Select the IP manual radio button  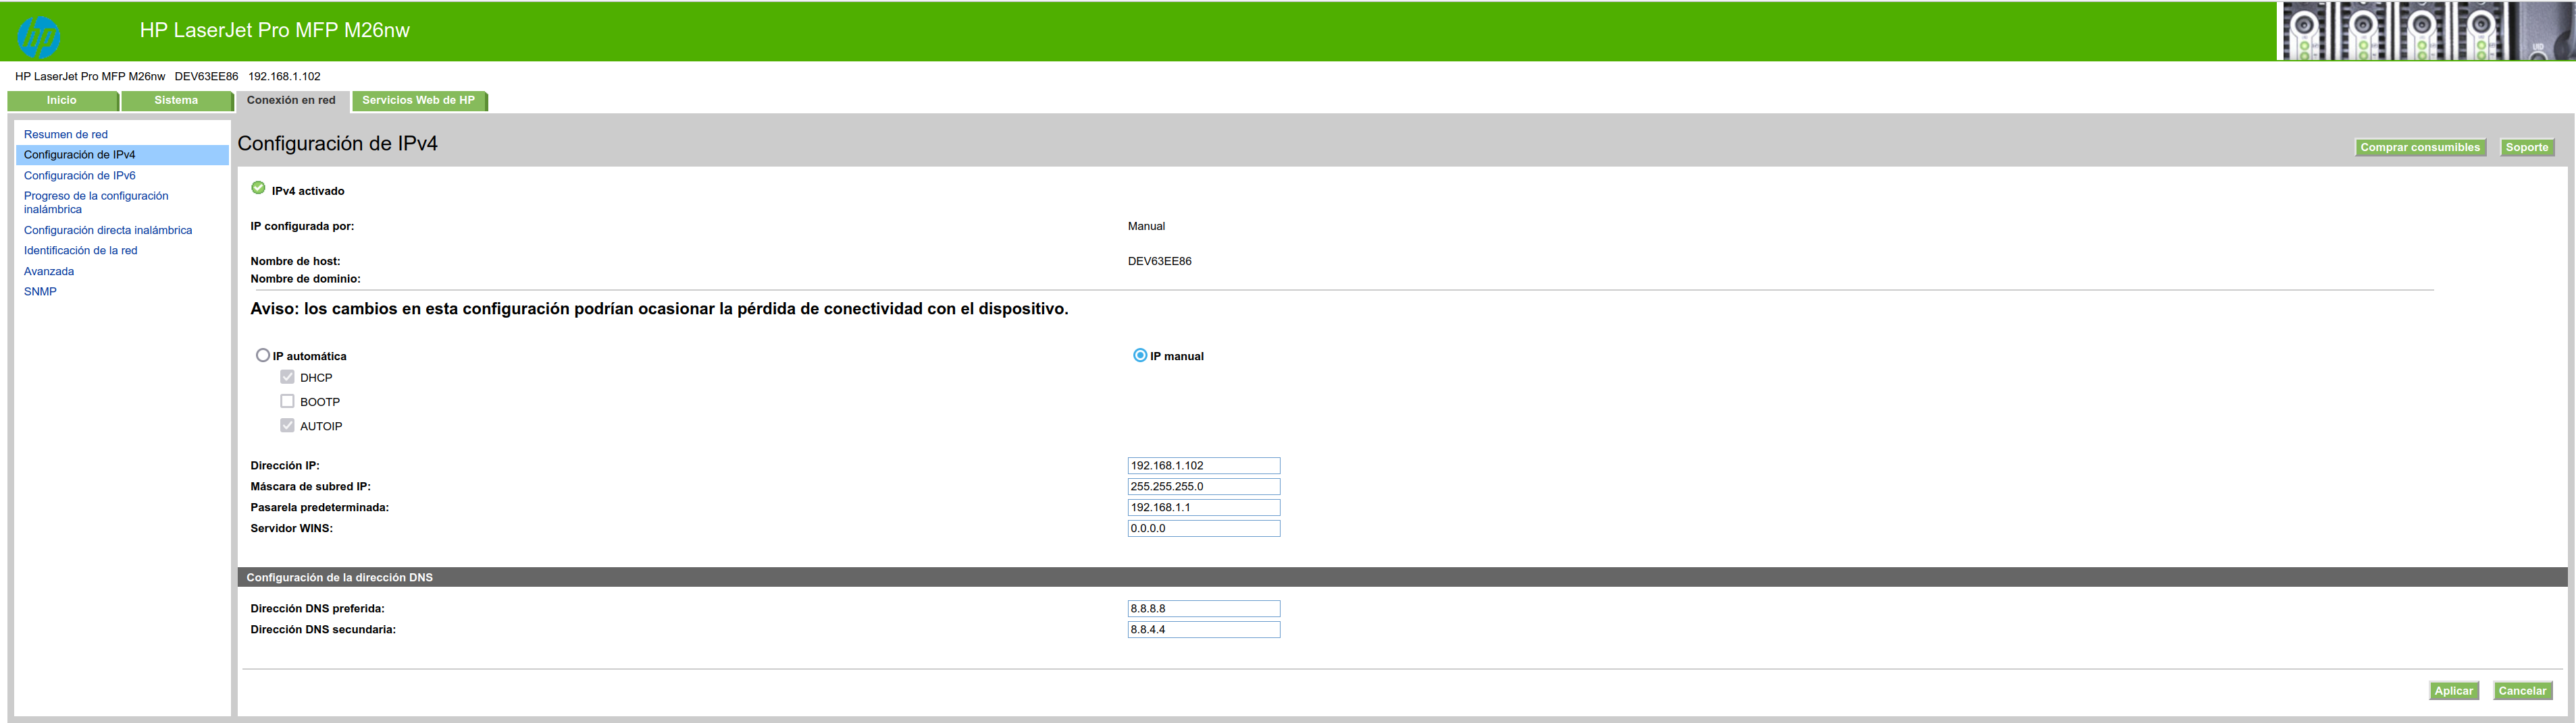1140,355
